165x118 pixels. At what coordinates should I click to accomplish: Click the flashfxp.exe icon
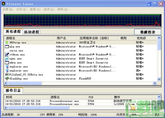coord(7,79)
